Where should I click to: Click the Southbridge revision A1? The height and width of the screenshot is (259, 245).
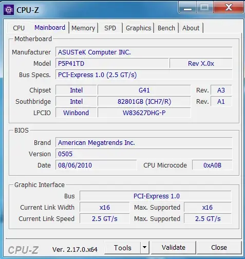[221, 101]
